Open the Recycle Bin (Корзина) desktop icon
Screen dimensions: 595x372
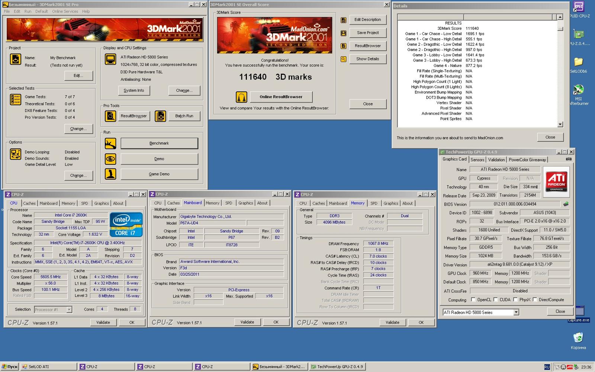coord(578,340)
